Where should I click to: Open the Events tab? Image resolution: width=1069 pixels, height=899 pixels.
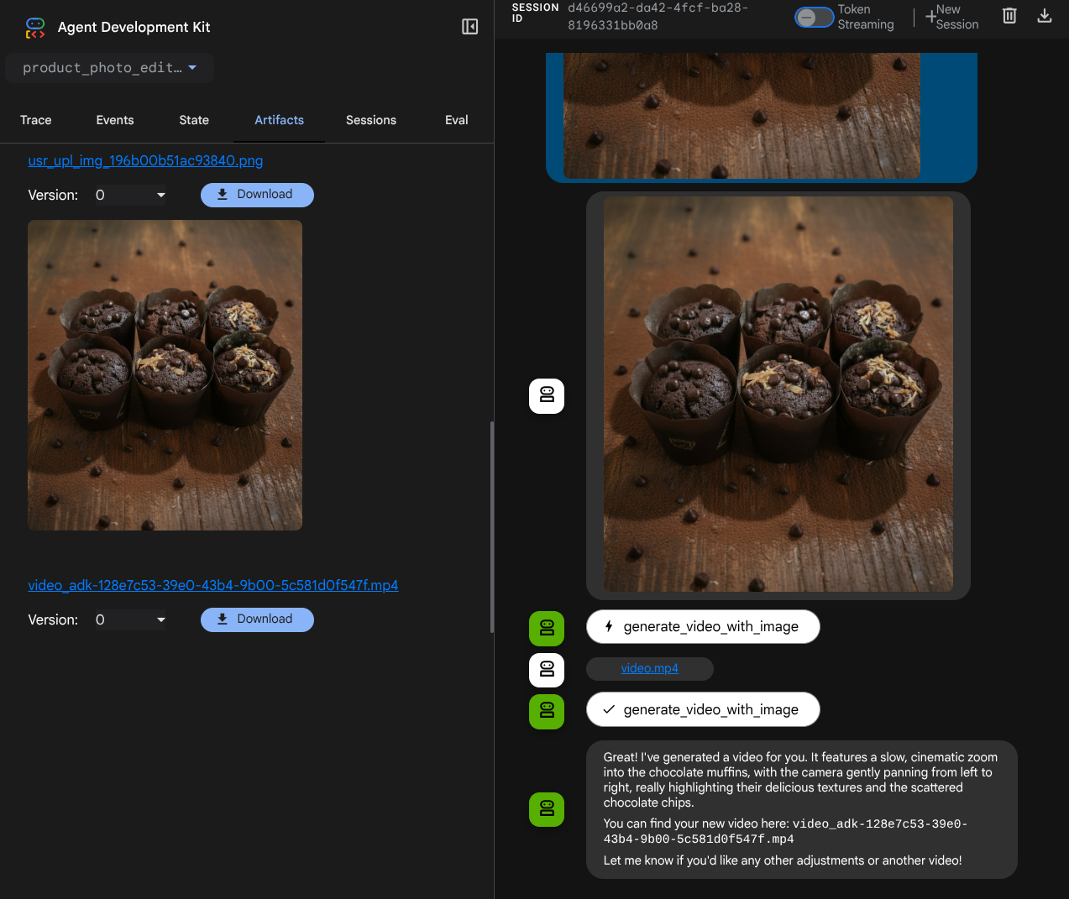(x=115, y=120)
